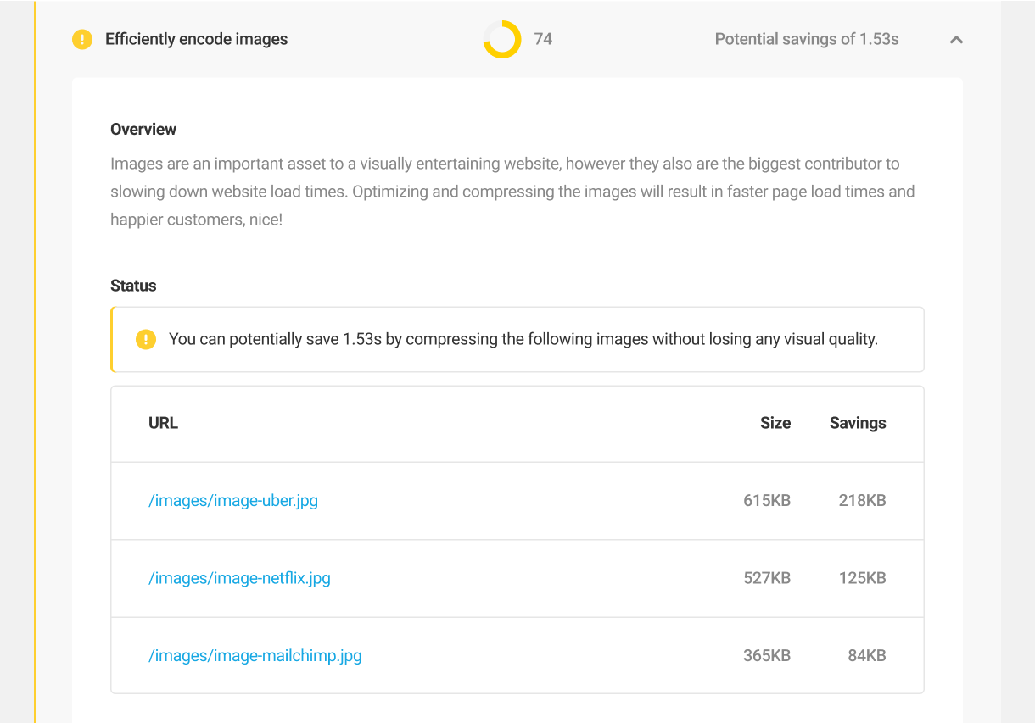Click the upward chevron in the top-right corner
Image resolution: width=1035 pixels, height=723 pixels.
coord(955,40)
